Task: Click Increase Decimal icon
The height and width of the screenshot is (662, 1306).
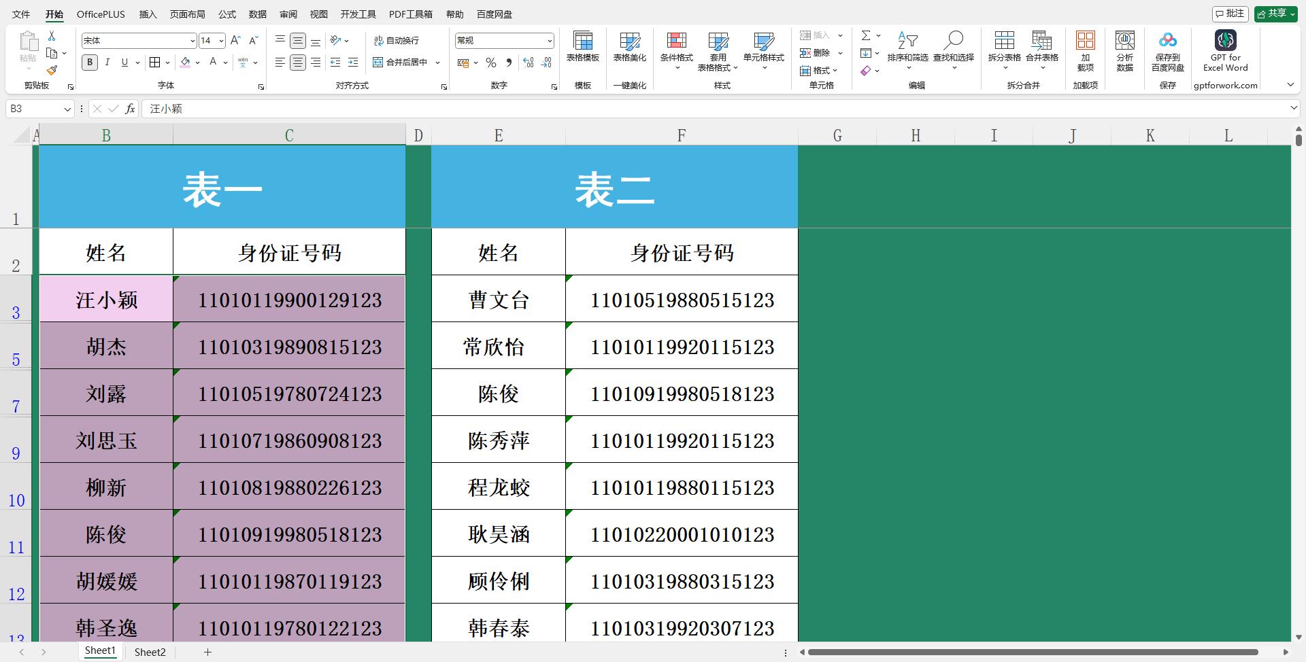Action: click(x=529, y=63)
